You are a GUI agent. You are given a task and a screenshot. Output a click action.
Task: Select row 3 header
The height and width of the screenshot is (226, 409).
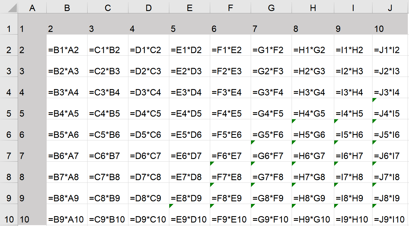(x=9, y=66)
